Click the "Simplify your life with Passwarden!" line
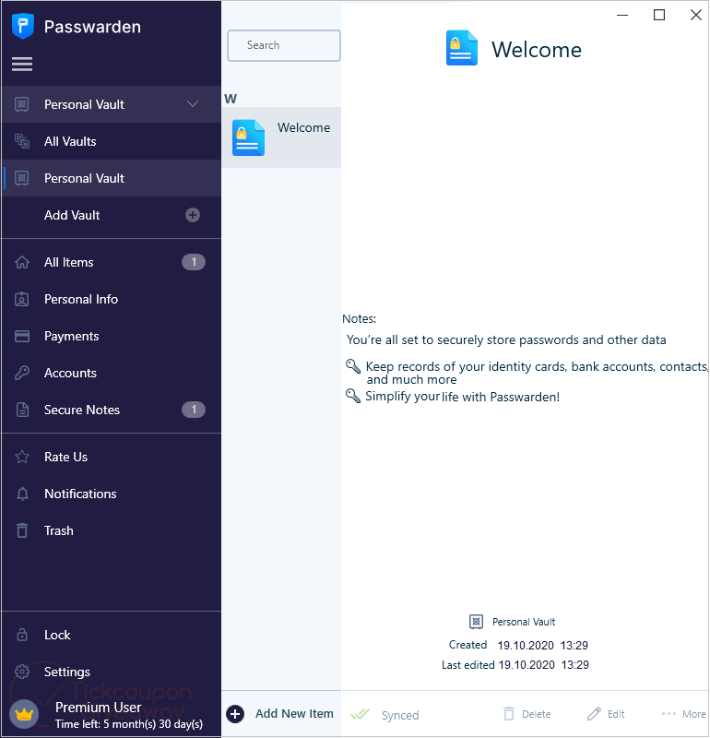 point(463,397)
